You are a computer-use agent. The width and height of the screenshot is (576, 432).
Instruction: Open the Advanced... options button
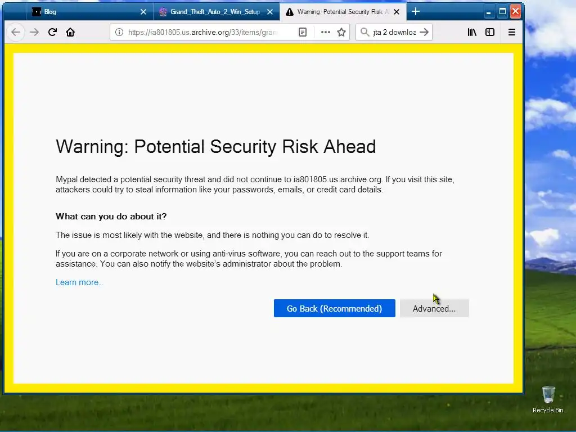pyautogui.click(x=434, y=308)
